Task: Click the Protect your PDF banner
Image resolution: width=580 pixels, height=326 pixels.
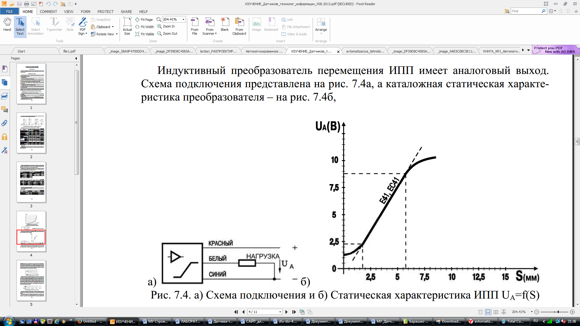Action: point(555,50)
